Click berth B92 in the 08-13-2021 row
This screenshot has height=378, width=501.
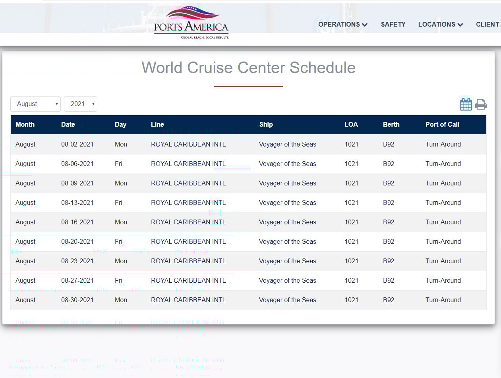point(389,202)
